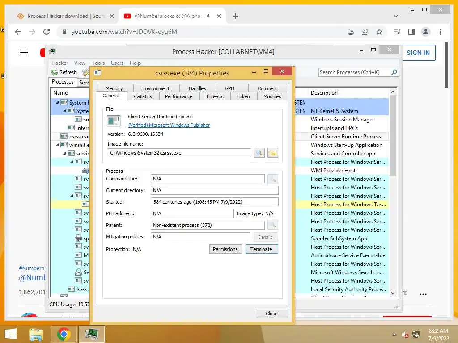Screen dimensions: 458x343
Task: Switch to Process Hacker download browser tab
Action: (x=65, y=16)
